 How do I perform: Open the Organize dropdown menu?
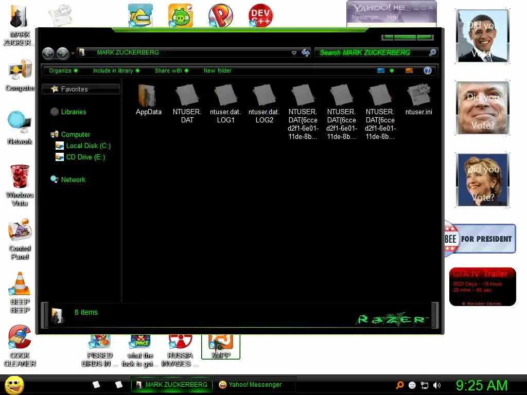coord(63,70)
